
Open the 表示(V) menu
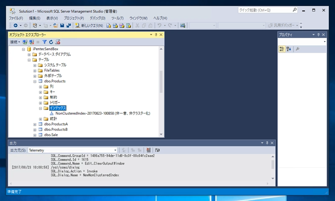click(x=52, y=18)
